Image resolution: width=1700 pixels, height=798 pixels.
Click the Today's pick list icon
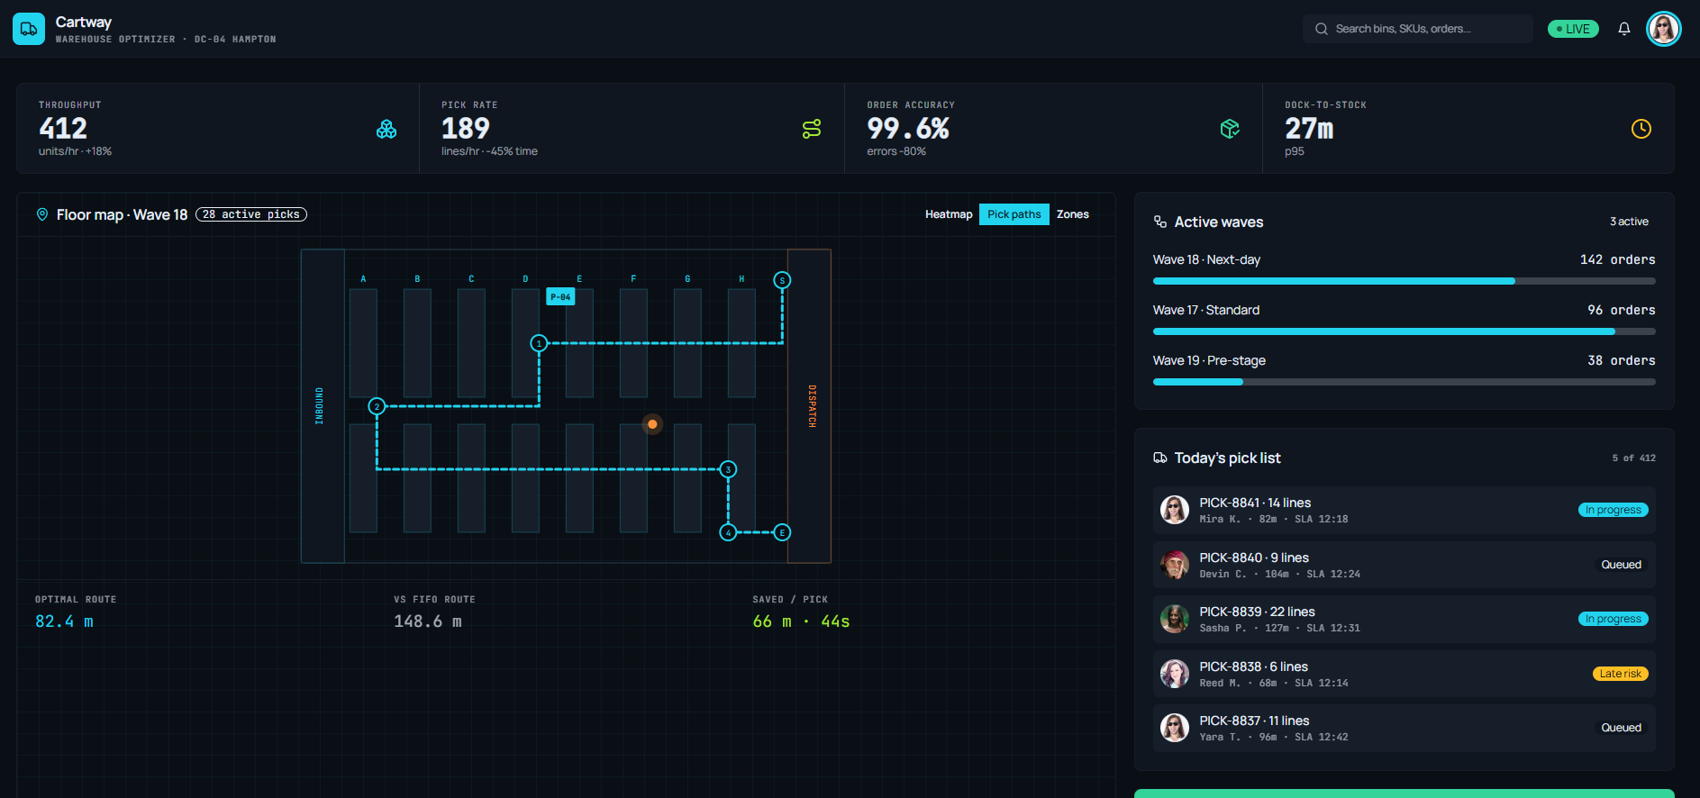pyautogui.click(x=1160, y=458)
